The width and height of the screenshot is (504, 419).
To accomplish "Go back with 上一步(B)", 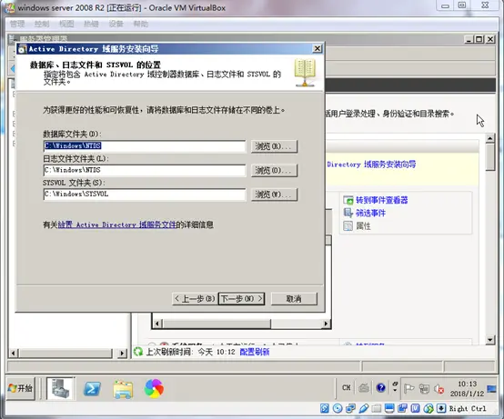I will pos(195,299).
